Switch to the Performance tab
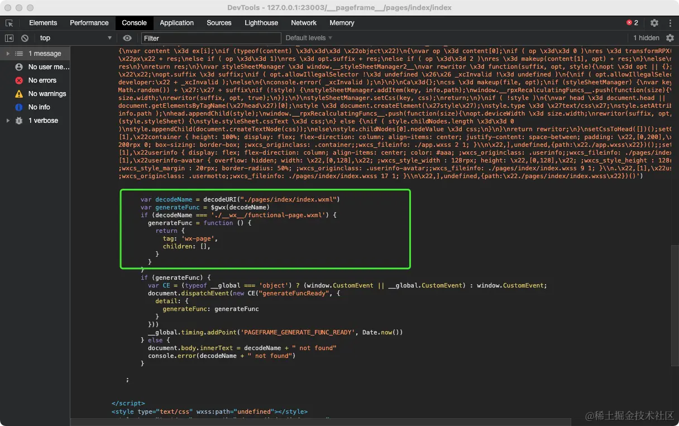The width and height of the screenshot is (679, 426). click(89, 23)
